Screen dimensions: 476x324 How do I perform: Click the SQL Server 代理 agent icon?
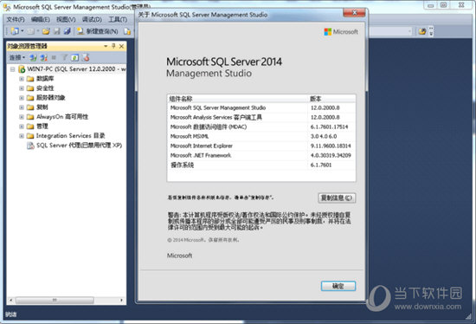click(x=30, y=146)
